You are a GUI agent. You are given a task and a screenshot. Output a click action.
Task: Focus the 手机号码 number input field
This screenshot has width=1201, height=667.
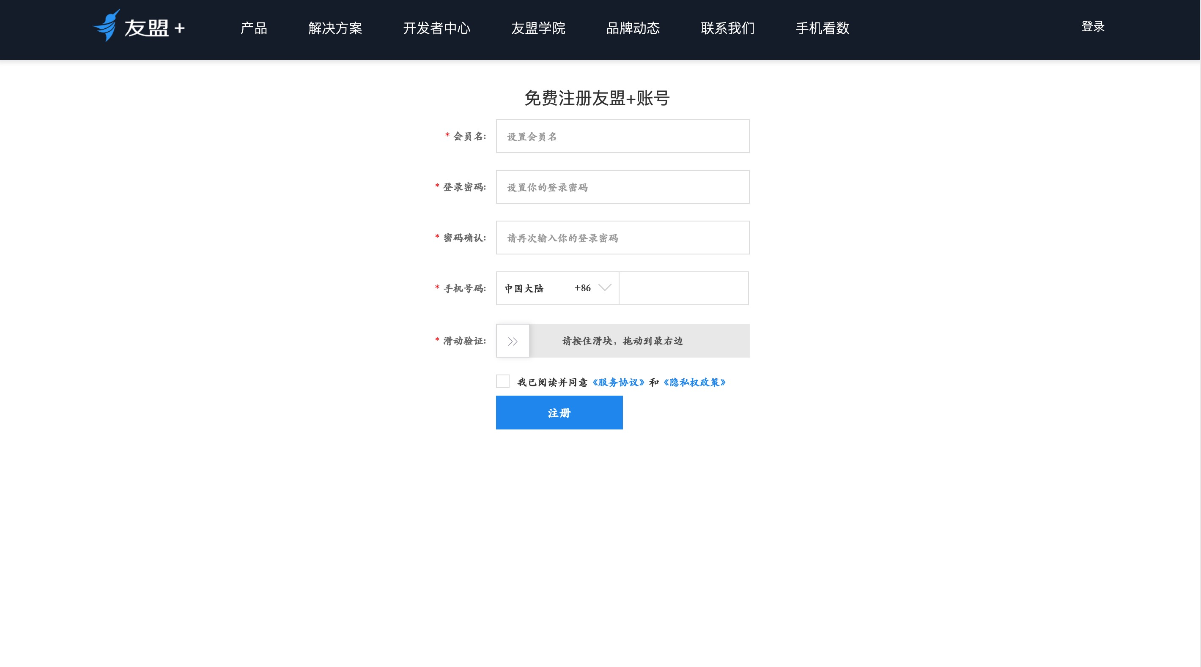(684, 288)
